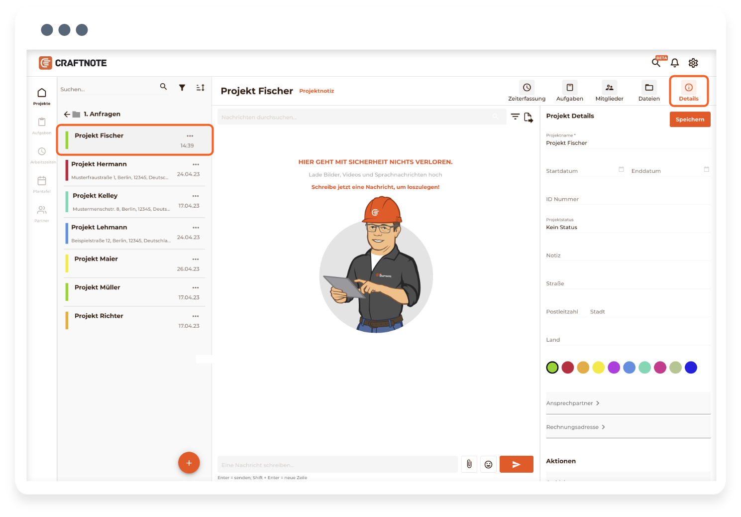Switch to Mitglieder tab
Screen dimensions: 741x517
pos(610,91)
